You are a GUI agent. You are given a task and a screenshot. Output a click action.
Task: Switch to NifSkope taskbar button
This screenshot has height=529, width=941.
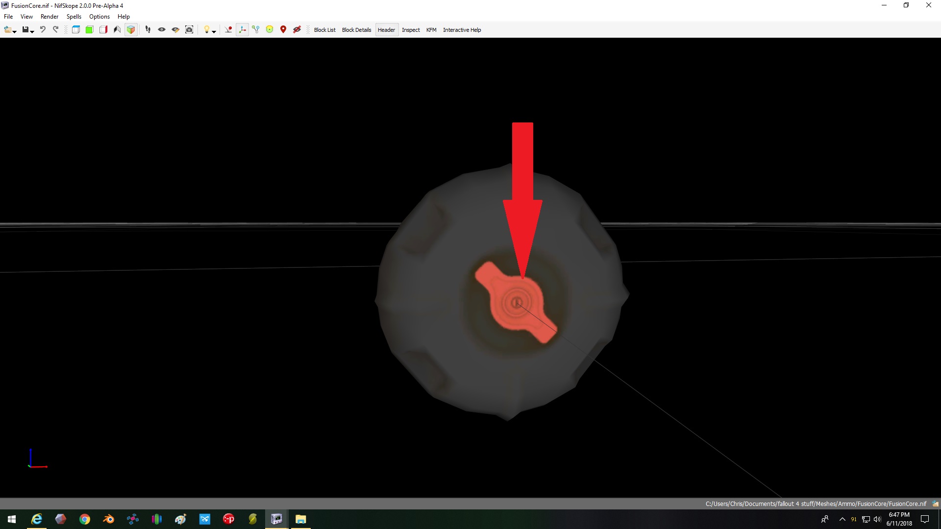[x=277, y=519]
